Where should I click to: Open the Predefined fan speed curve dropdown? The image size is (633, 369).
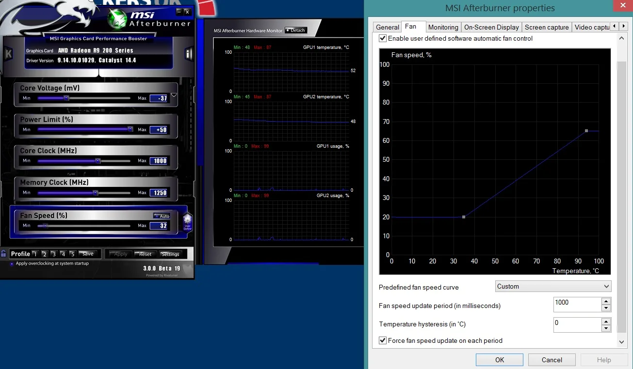(553, 286)
